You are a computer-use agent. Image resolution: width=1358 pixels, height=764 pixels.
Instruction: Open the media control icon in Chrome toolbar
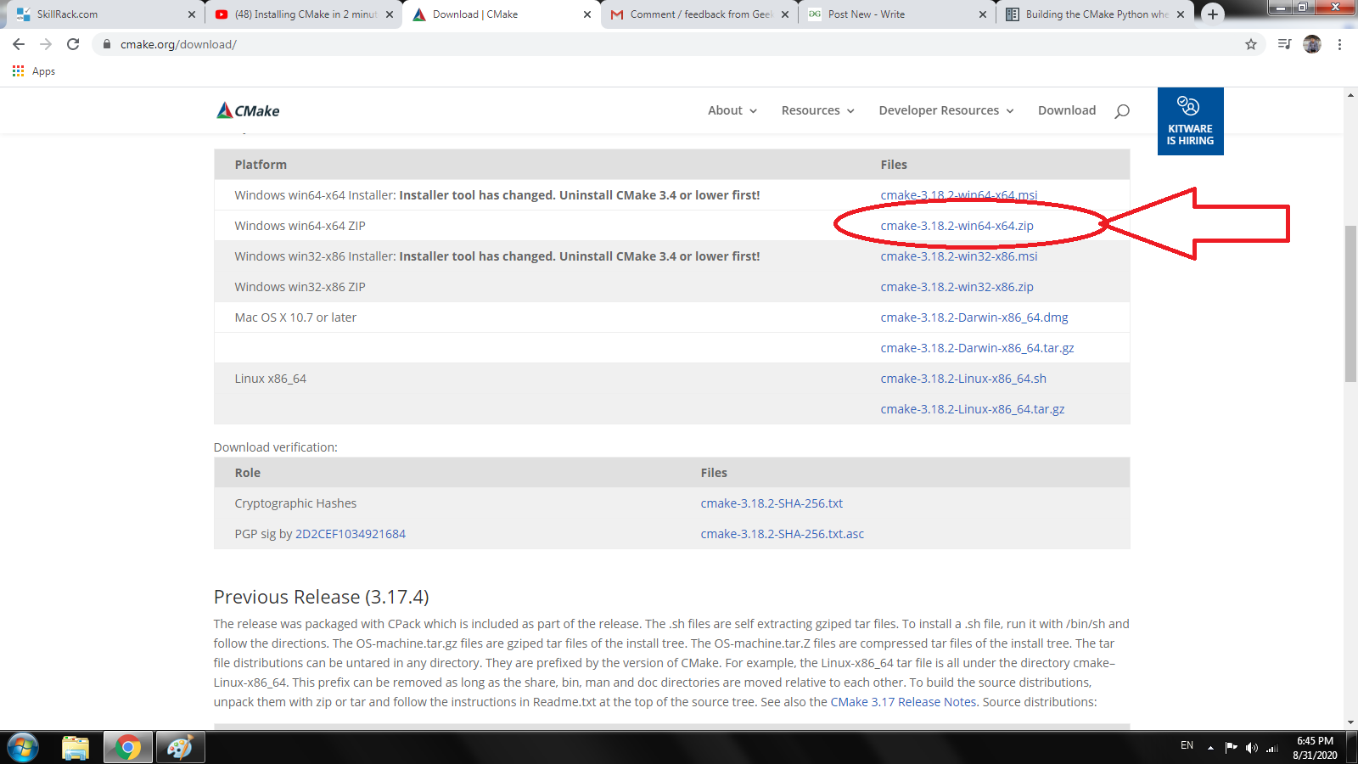click(1284, 44)
